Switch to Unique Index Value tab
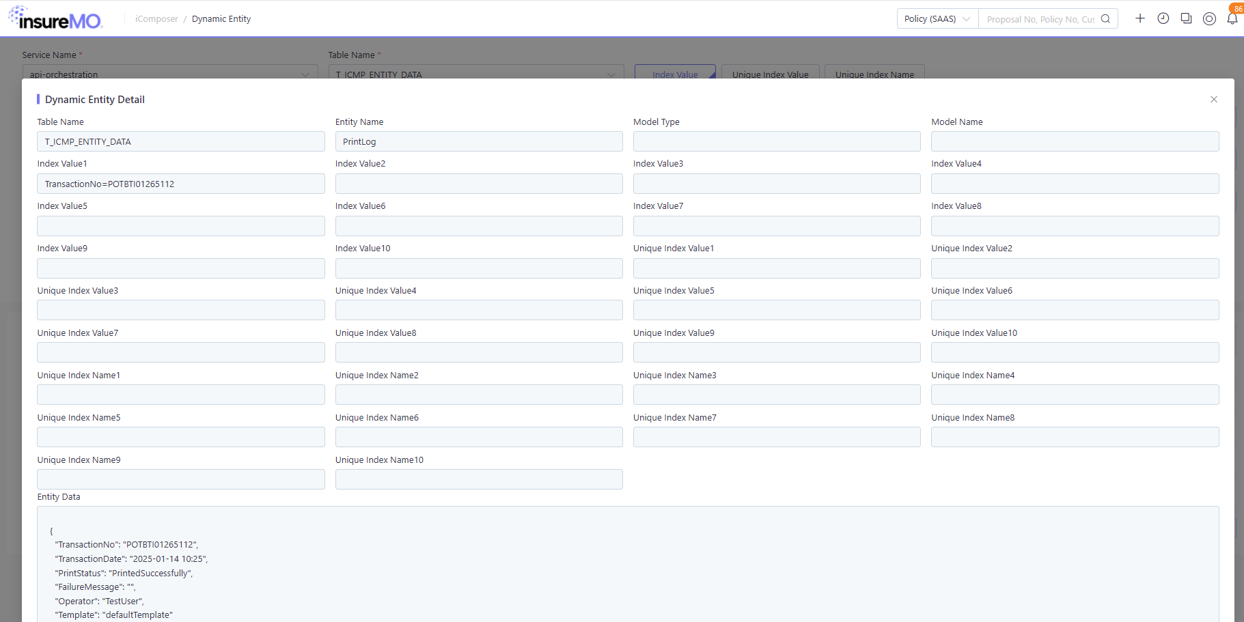The height and width of the screenshot is (622, 1244). [770, 72]
